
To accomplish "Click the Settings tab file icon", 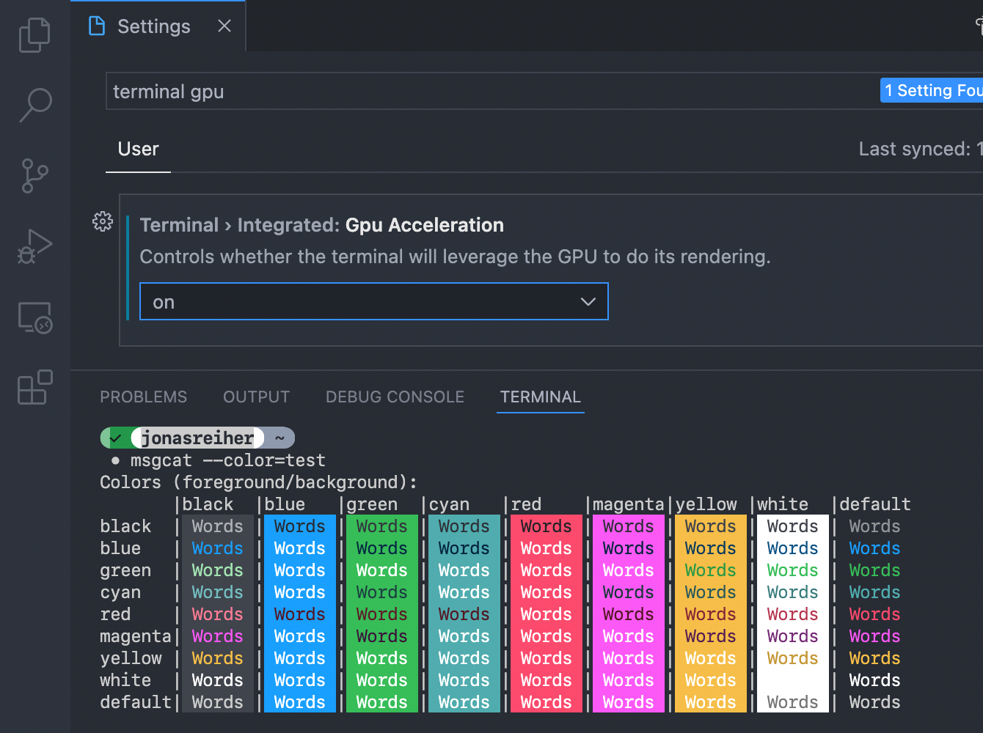I will (95, 26).
